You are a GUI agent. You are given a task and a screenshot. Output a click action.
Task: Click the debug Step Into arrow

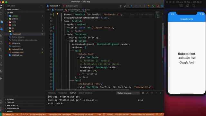tap(140, 6)
